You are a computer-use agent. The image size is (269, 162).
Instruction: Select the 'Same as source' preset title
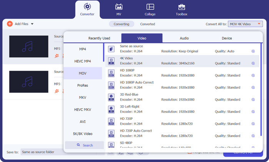(x=131, y=46)
